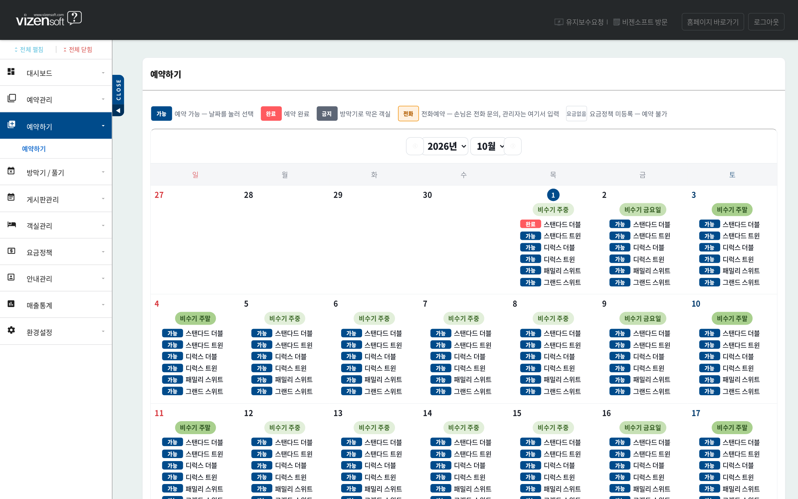
Task: Expand all menus with 전체 펼침
Action: coord(29,50)
